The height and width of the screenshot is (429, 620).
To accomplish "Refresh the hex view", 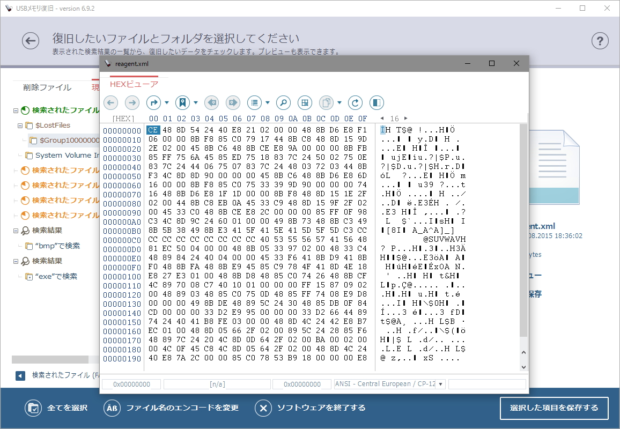I will pos(355,102).
